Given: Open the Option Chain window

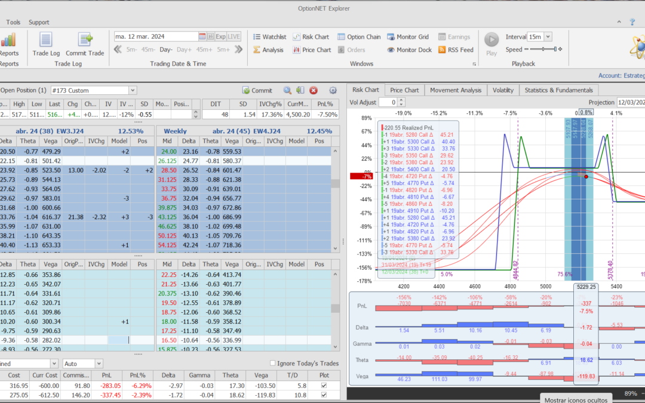Looking at the screenshot, I should (358, 37).
